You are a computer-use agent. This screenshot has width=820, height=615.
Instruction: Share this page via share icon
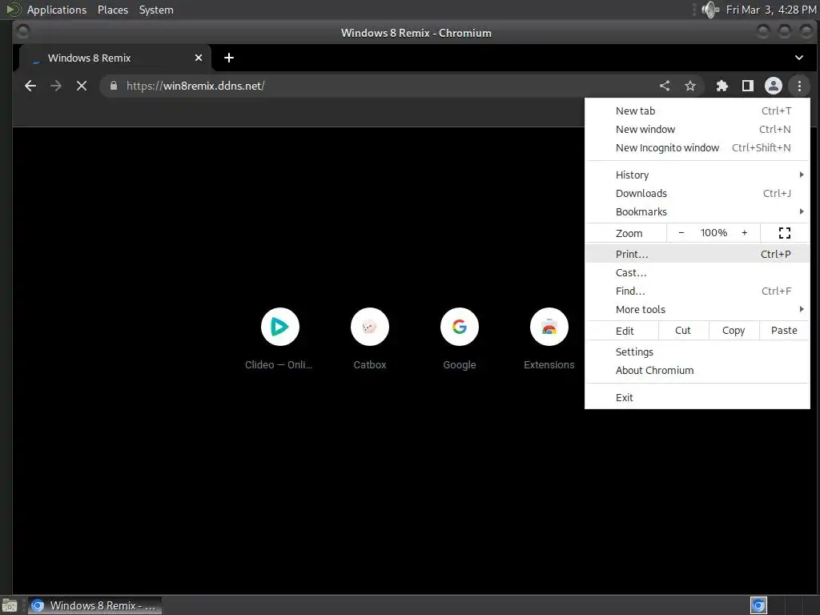tap(665, 86)
